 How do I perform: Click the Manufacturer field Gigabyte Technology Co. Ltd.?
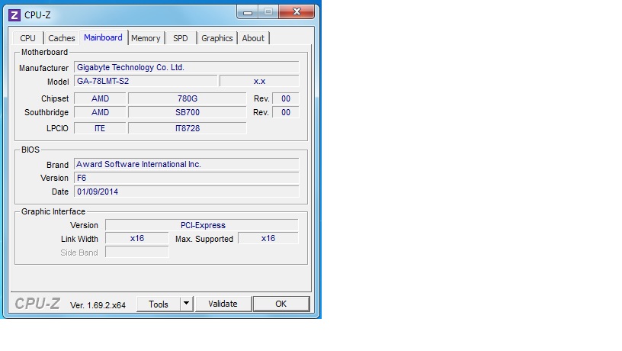pos(187,67)
